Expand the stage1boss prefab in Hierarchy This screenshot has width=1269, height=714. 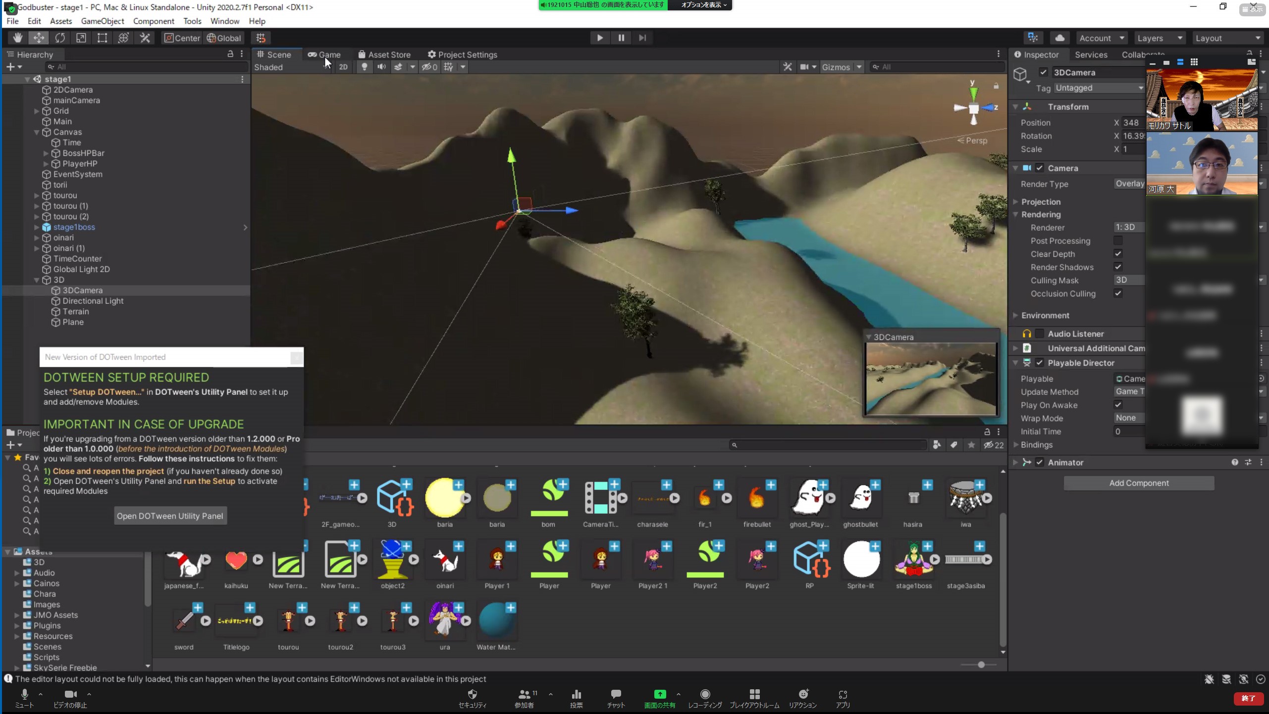pyautogui.click(x=37, y=227)
